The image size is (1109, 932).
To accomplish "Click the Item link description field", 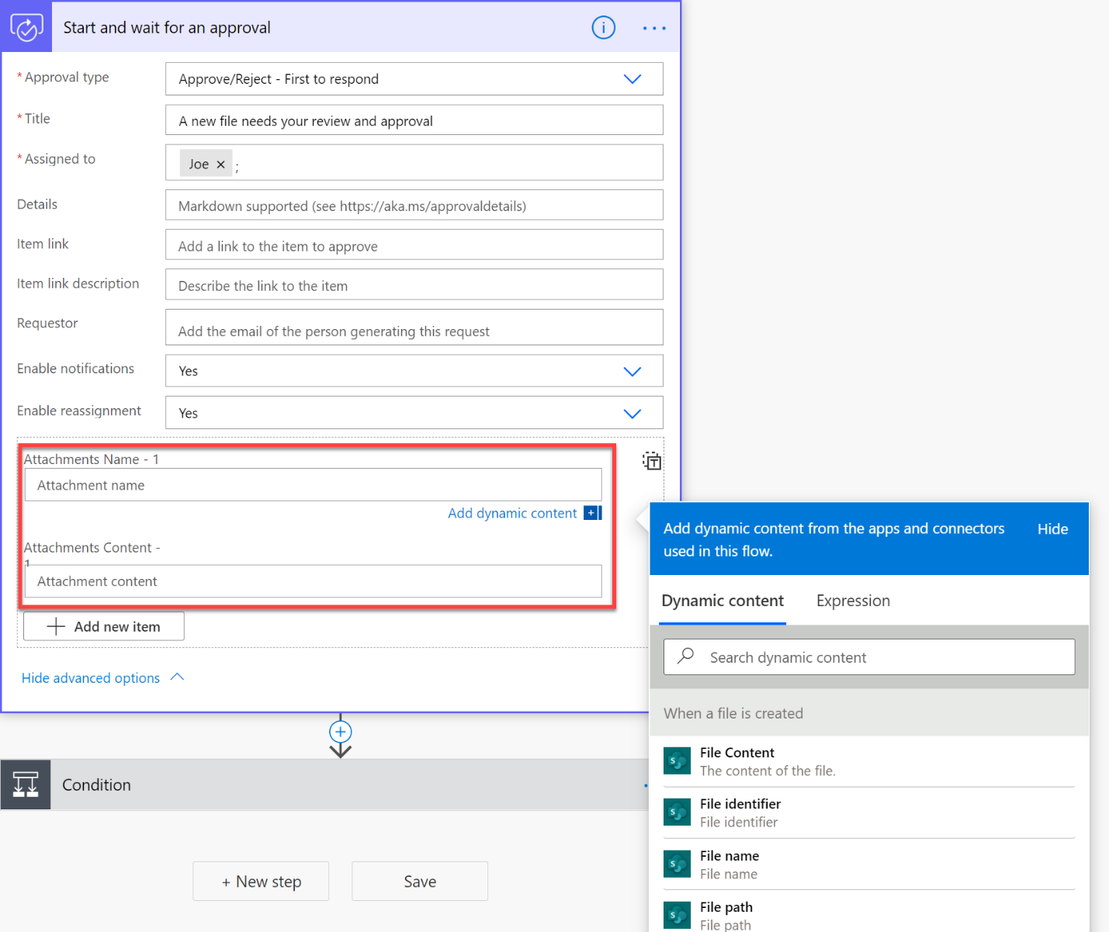I will tap(414, 285).
